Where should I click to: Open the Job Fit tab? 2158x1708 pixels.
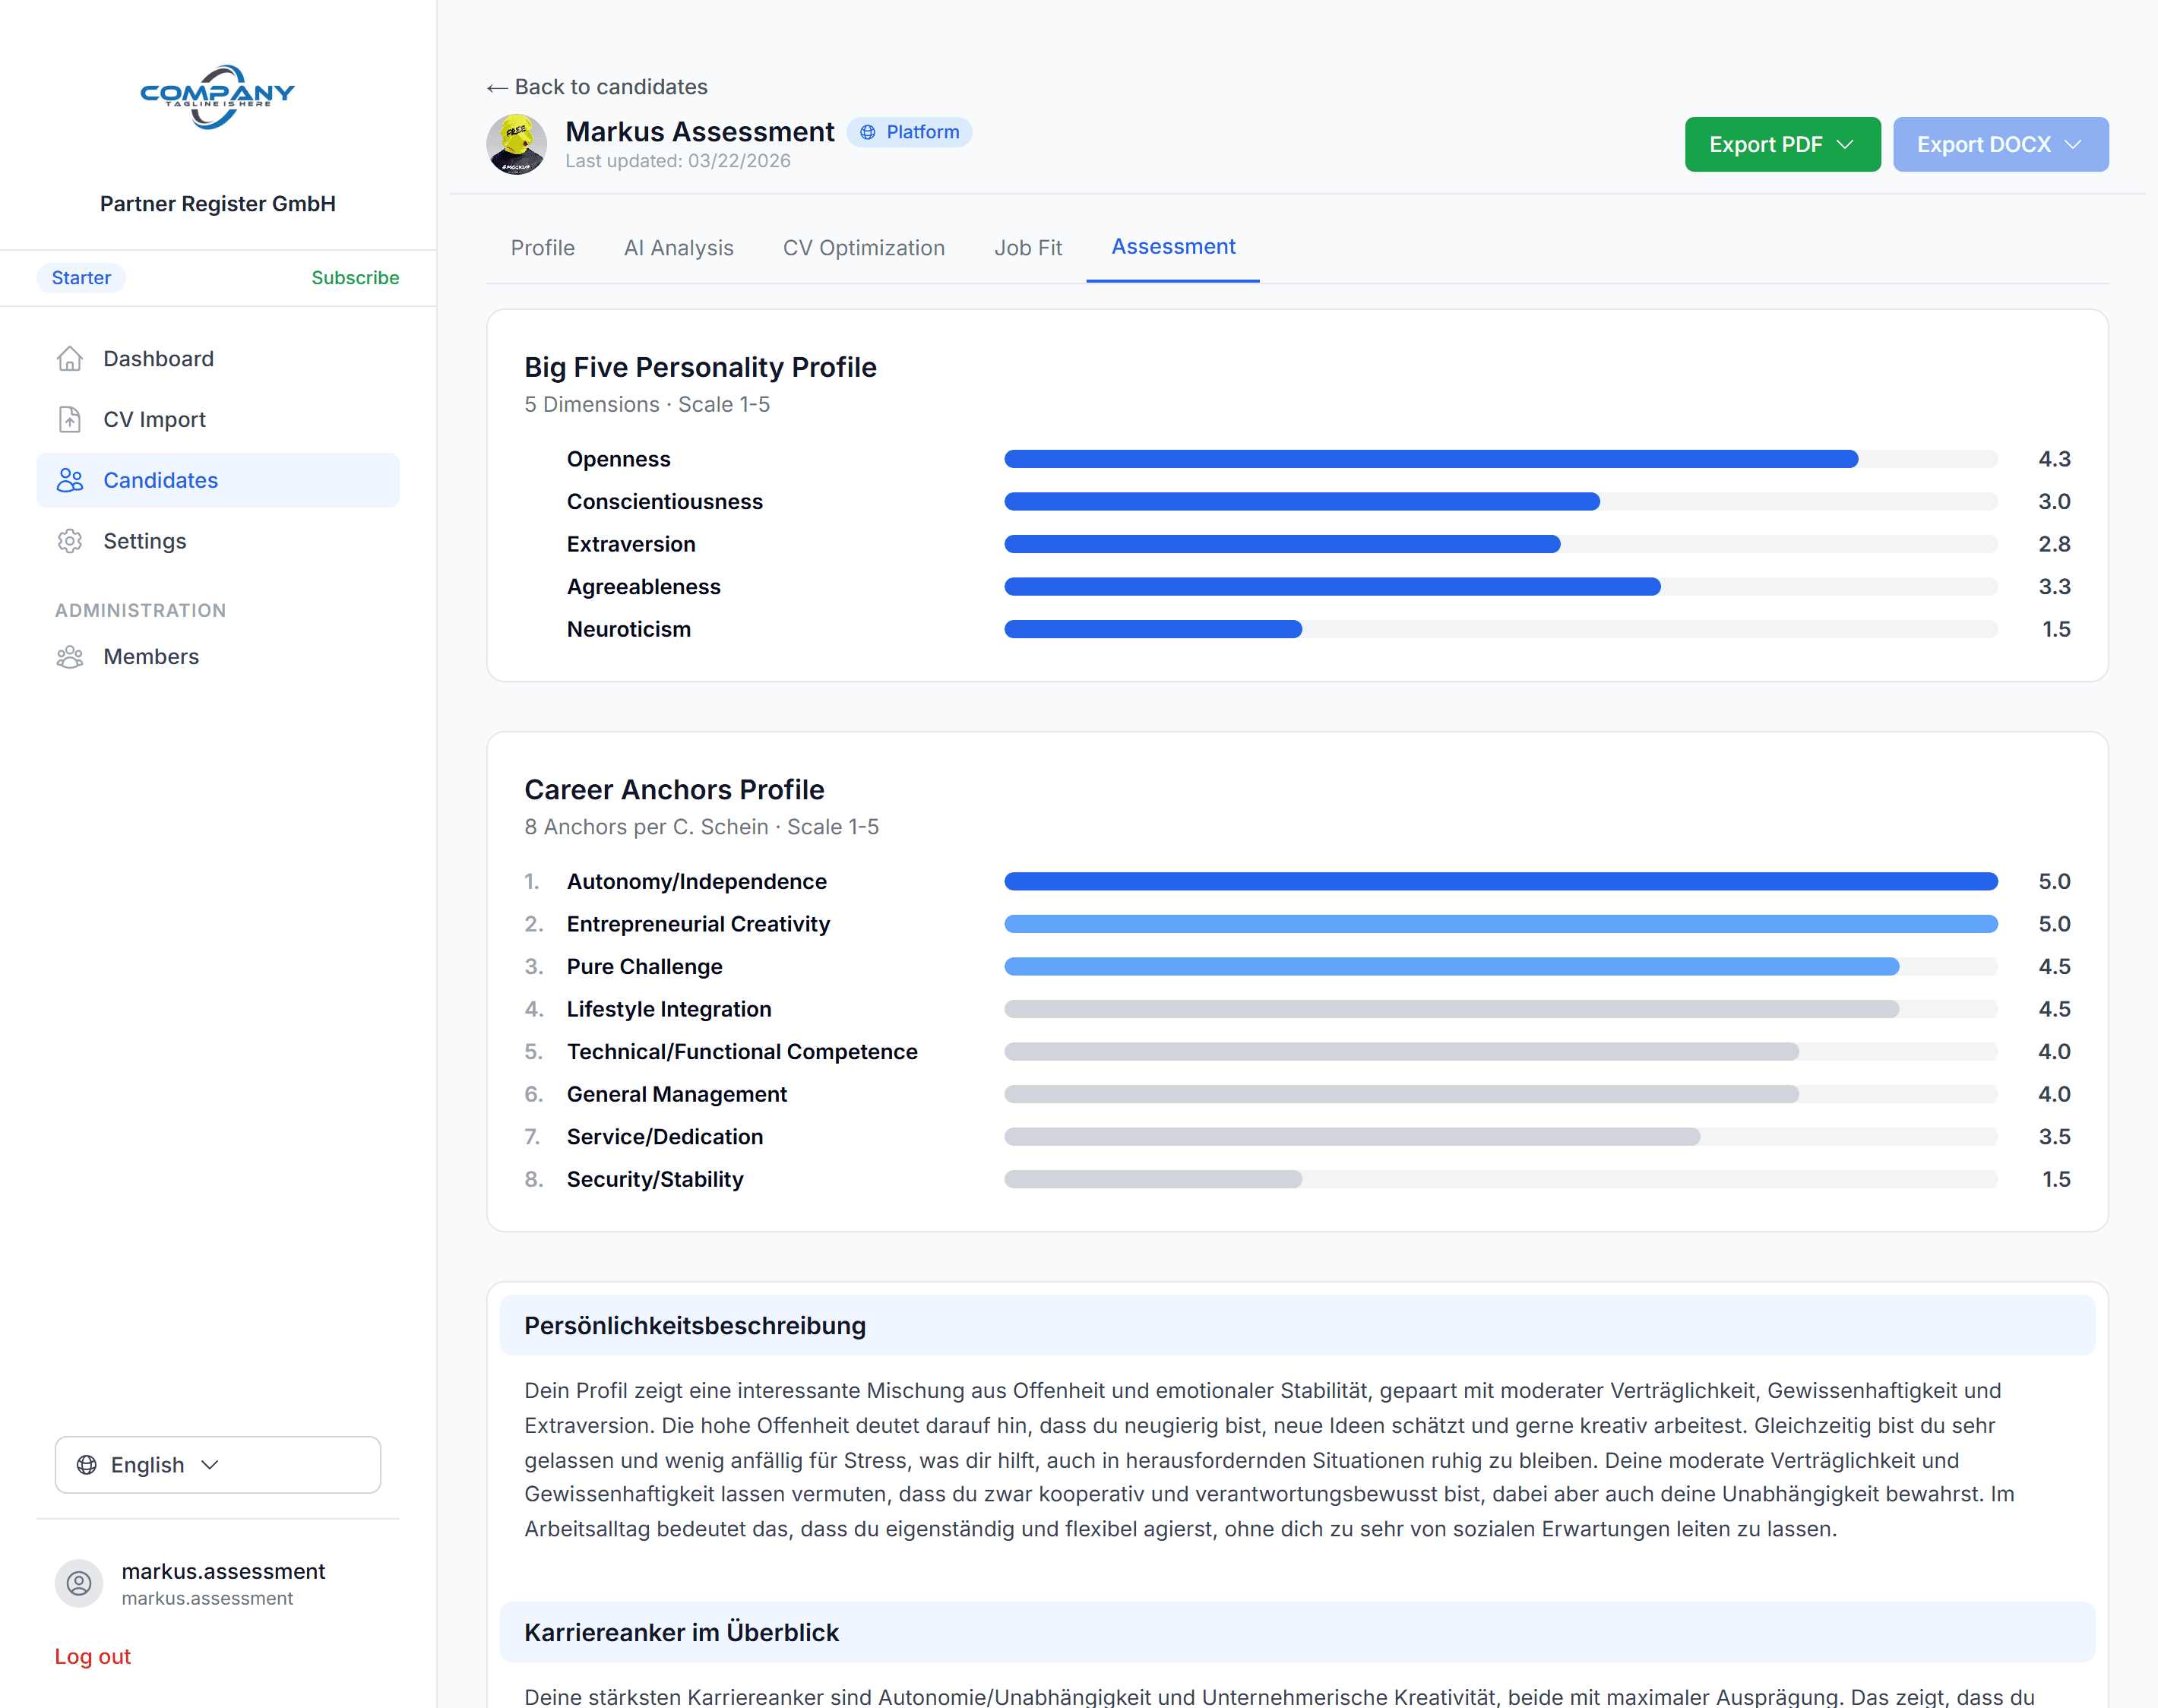tap(1028, 247)
